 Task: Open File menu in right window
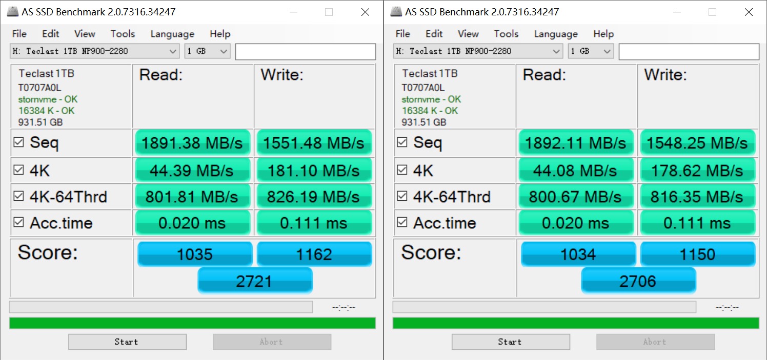coord(402,34)
